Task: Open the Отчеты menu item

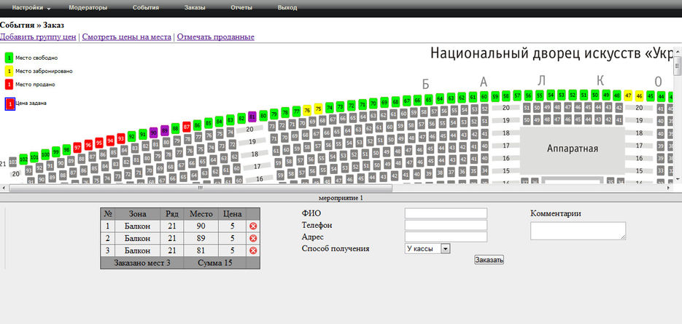Action: click(x=241, y=7)
